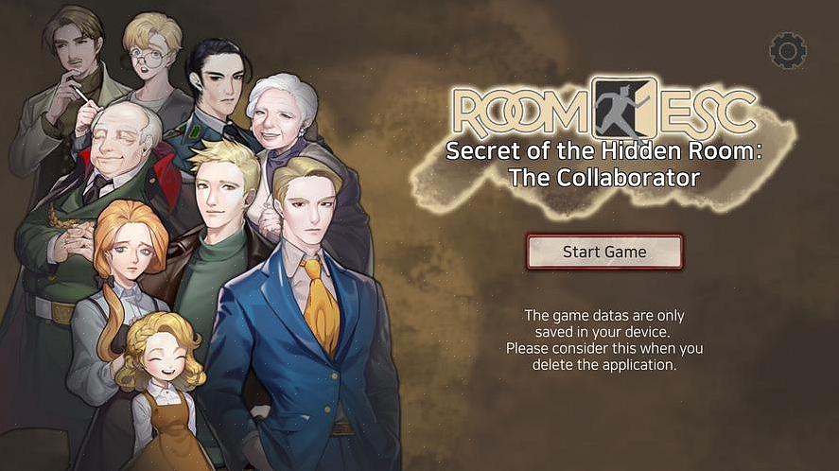Select the "Secret of the Hidden Room:" title
839x471 pixels.
[x=603, y=150]
